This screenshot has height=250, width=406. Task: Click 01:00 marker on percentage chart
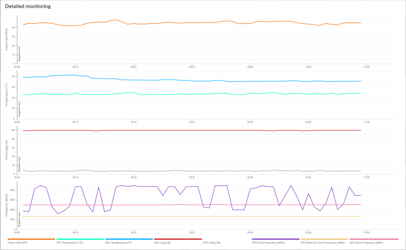point(366,177)
